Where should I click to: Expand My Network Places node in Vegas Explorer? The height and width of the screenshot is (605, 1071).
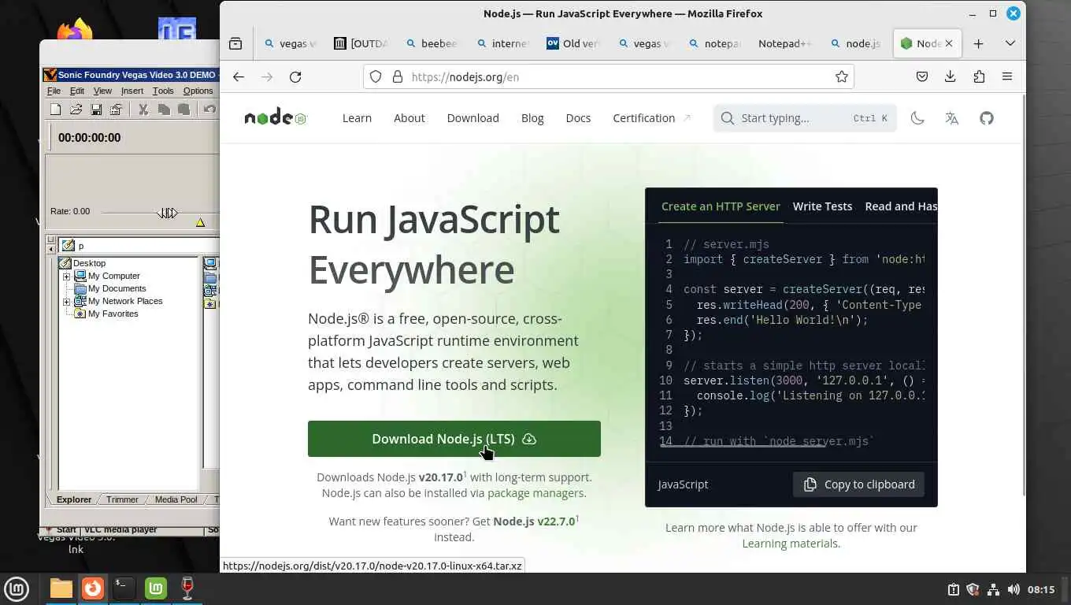(x=67, y=302)
